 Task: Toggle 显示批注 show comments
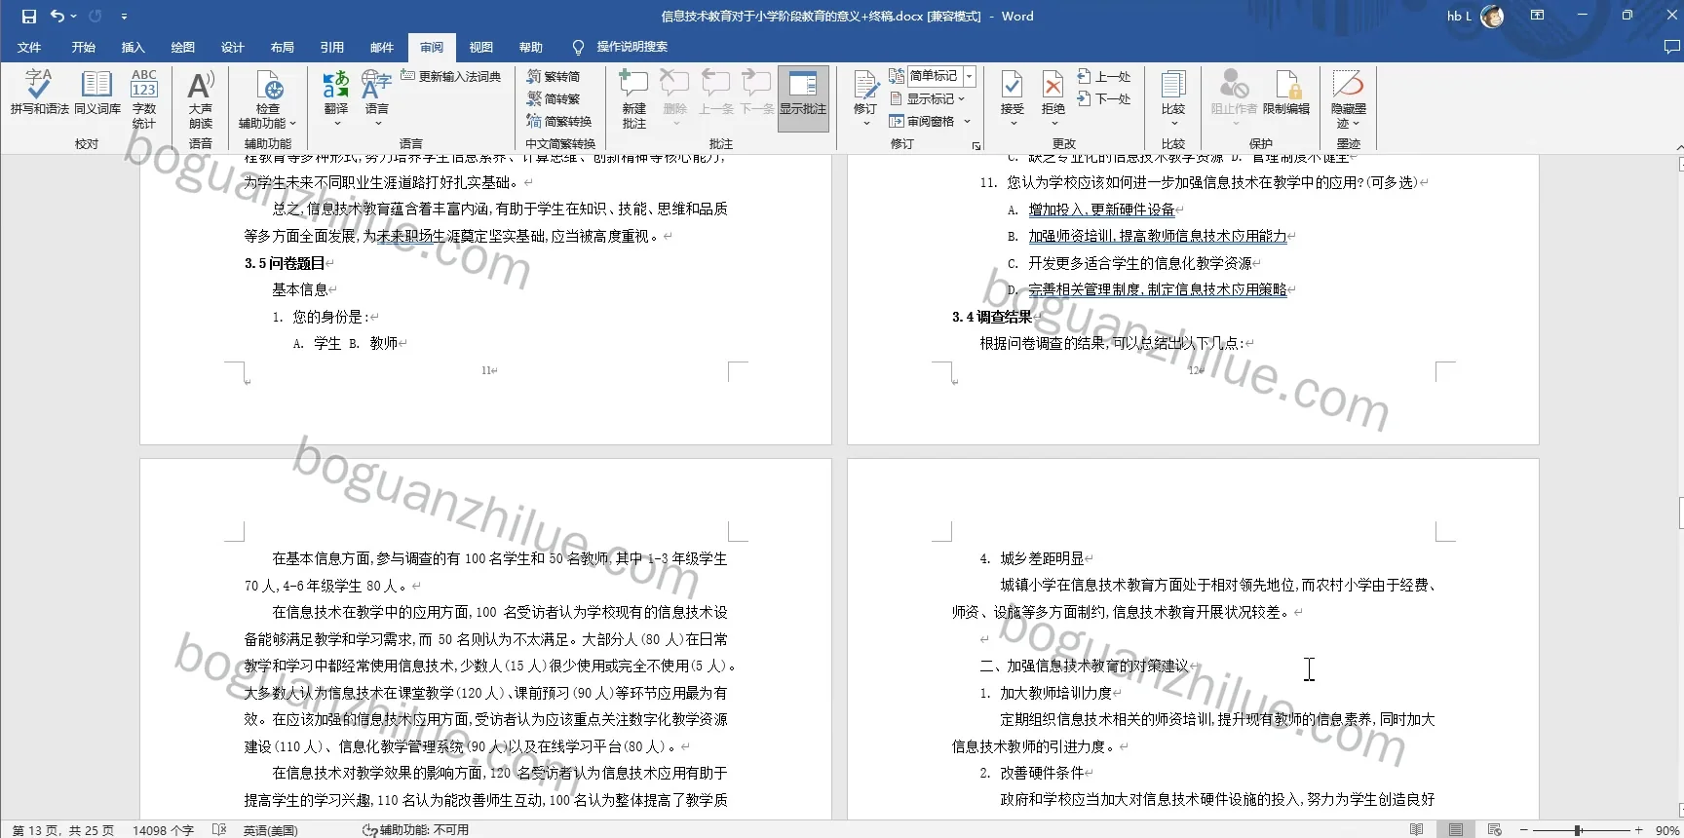(x=803, y=98)
